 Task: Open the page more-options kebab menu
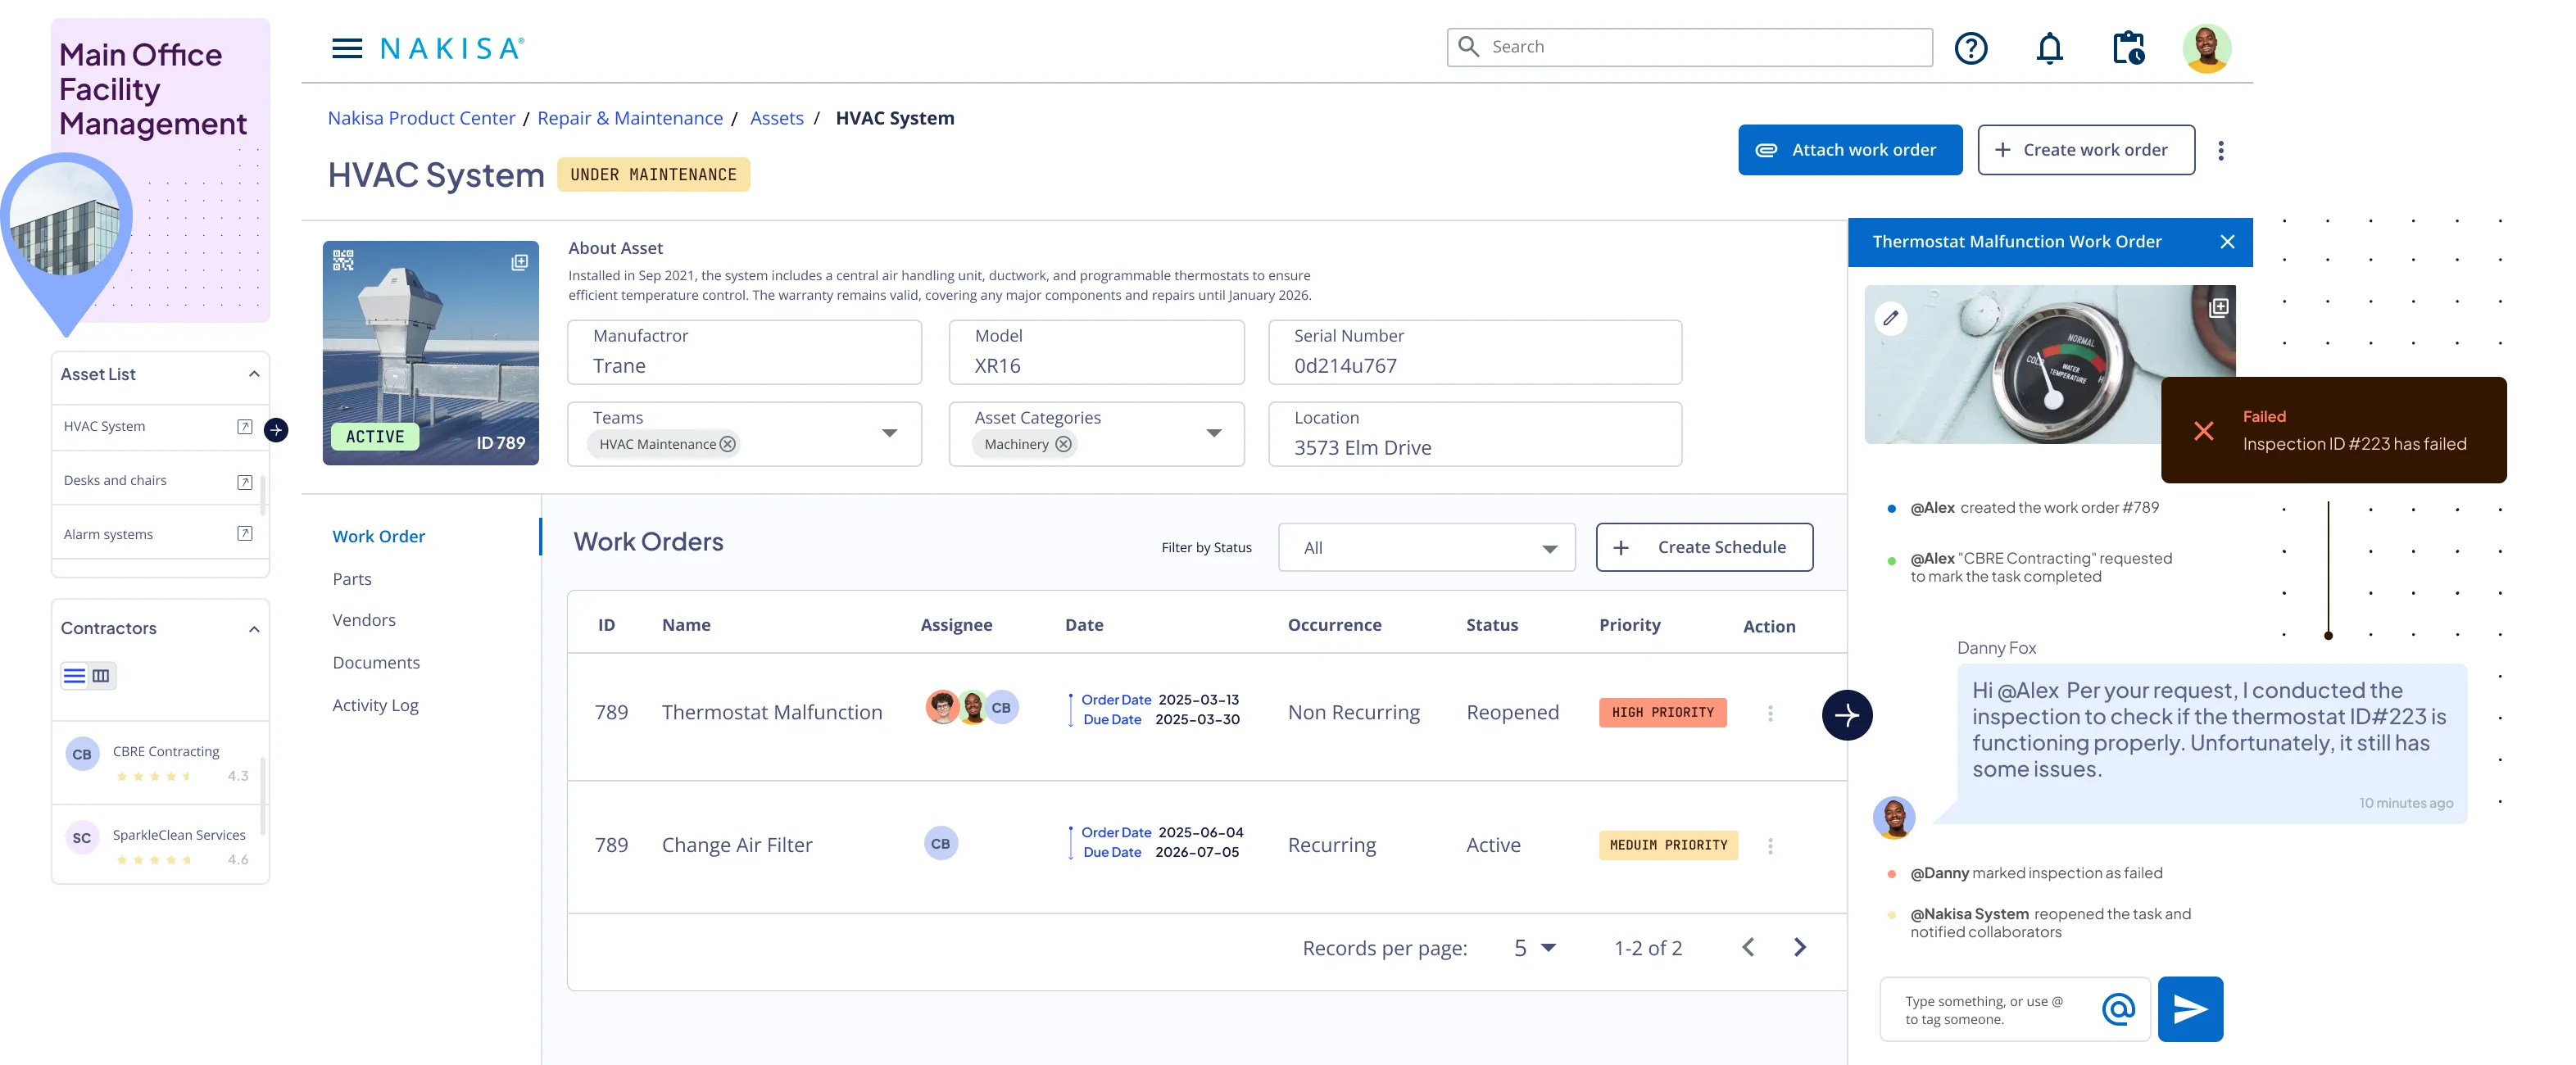2220,150
